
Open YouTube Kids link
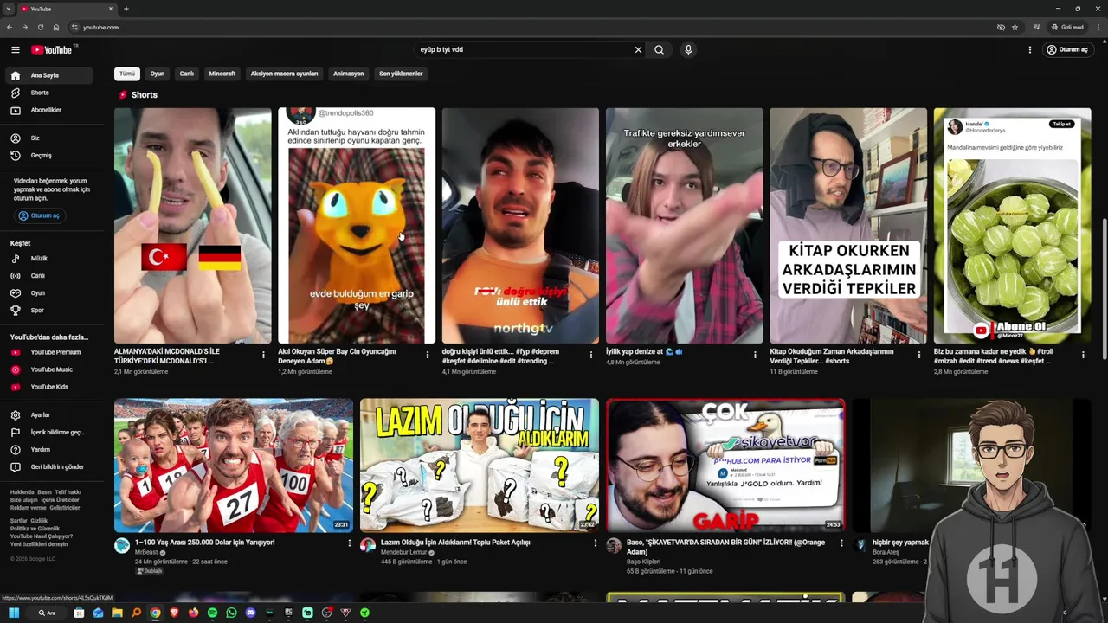coord(48,387)
